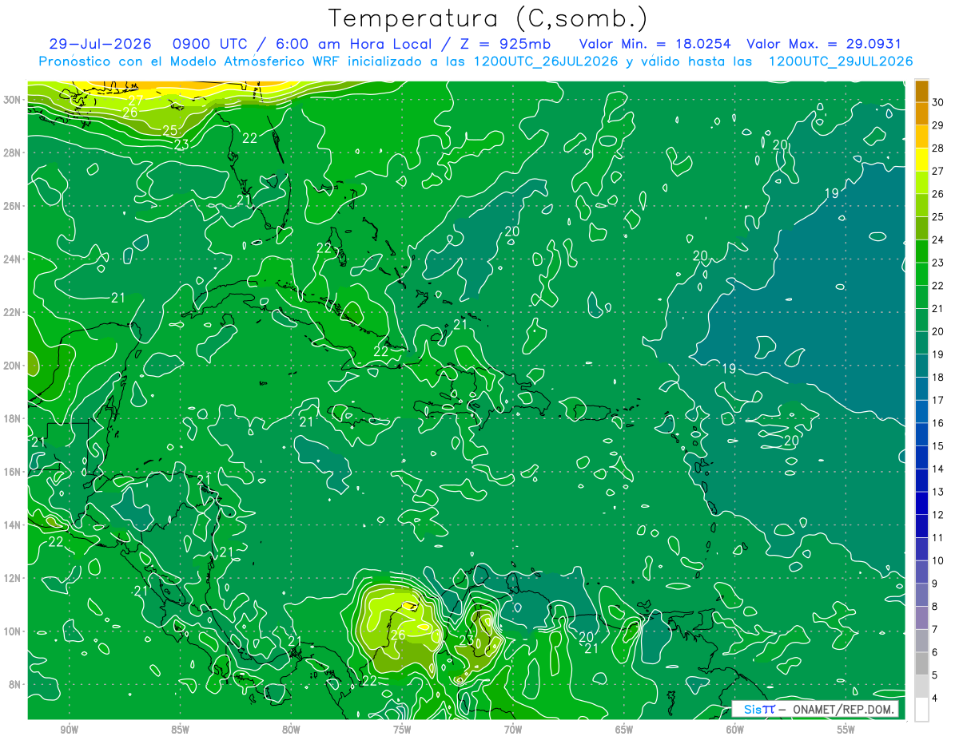This screenshot has width=959, height=740.
Task: Click the "Valor Max. = 29.0931" readout
Action: [x=824, y=44]
